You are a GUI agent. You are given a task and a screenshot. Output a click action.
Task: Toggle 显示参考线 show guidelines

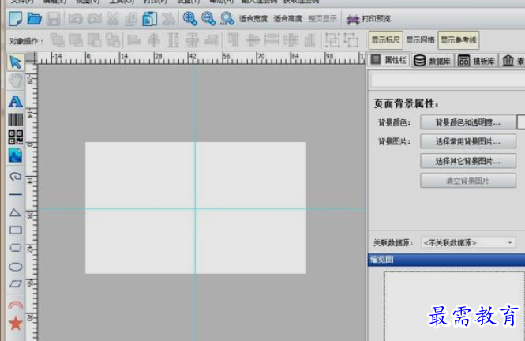(459, 40)
